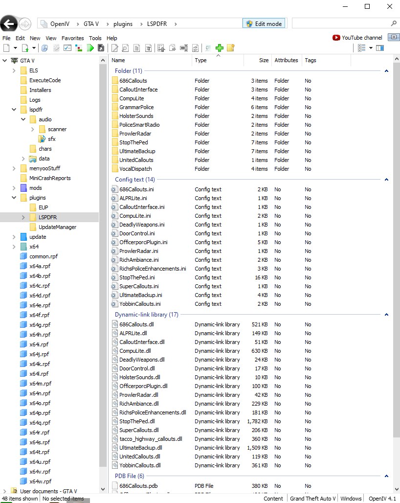Click the dark document shortcut toolbar icon

(101, 48)
